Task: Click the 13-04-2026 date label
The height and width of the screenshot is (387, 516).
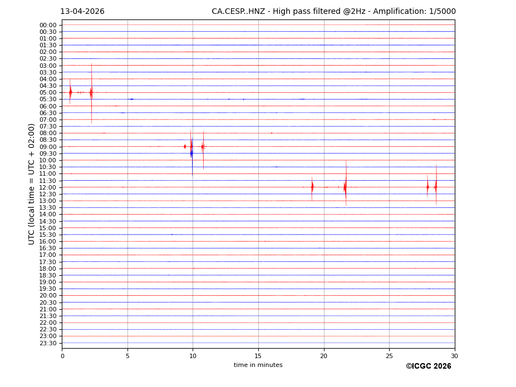Action: (x=82, y=12)
